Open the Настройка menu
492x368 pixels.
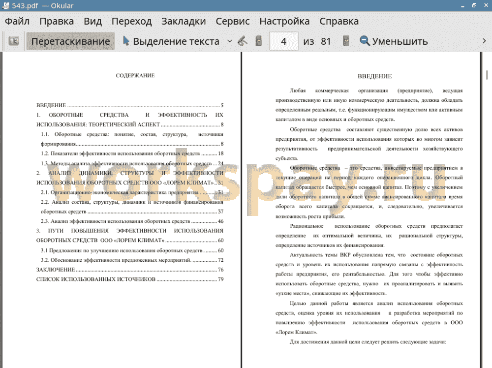pos(284,21)
